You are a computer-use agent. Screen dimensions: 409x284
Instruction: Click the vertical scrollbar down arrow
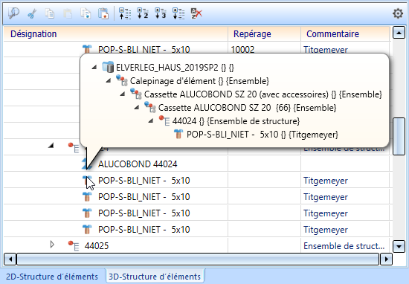tap(399, 246)
